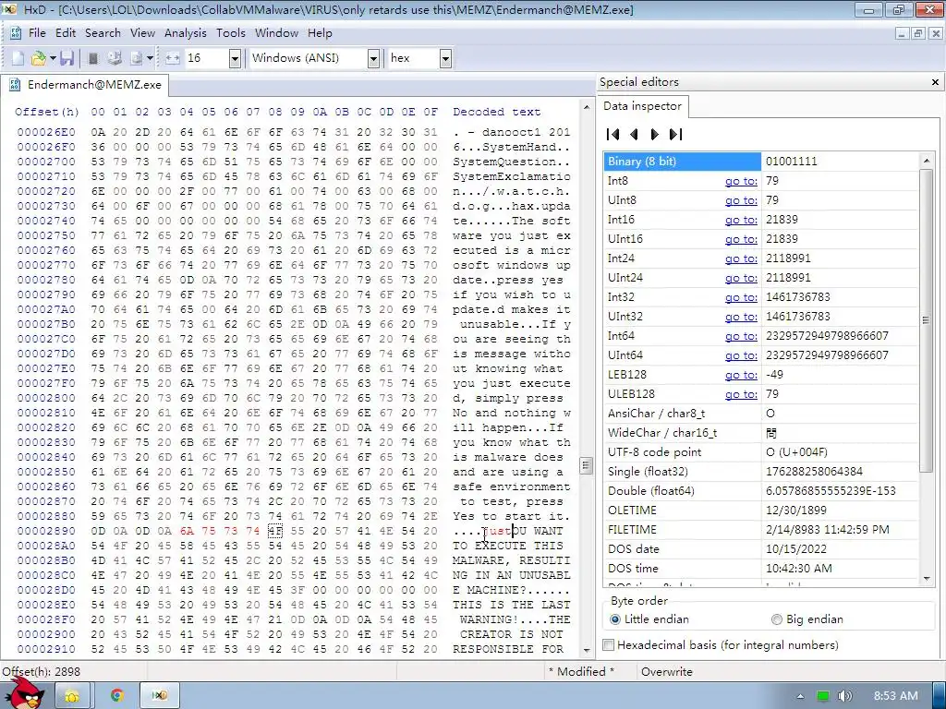Jump to first byte in Data inspector
The height and width of the screenshot is (709, 946).
pos(613,134)
